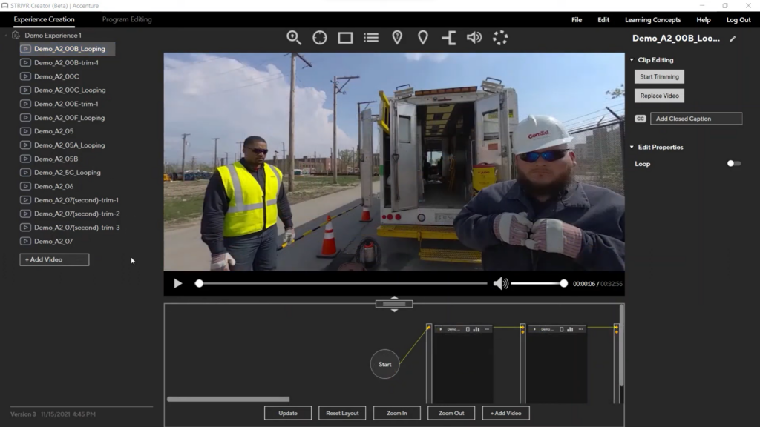Play the video preview
Screen dimensions: 760x427
coord(177,283)
